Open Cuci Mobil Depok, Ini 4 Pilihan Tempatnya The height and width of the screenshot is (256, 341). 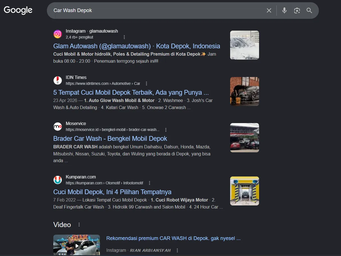(112, 192)
